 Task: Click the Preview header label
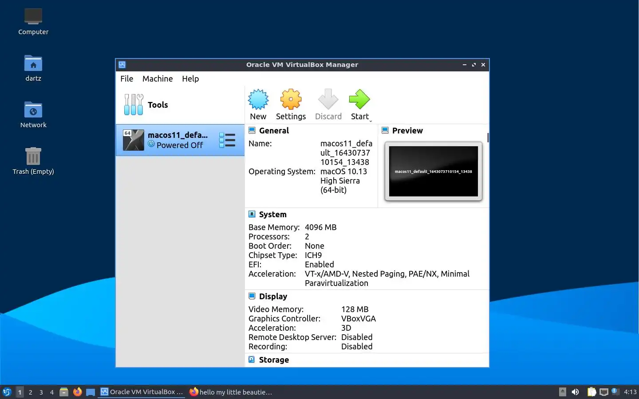point(407,131)
